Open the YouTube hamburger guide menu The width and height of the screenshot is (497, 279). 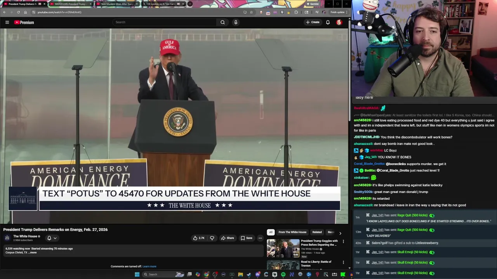click(7, 22)
